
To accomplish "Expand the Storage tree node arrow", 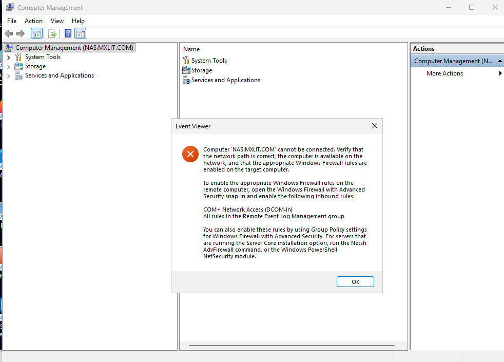I will point(8,67).
